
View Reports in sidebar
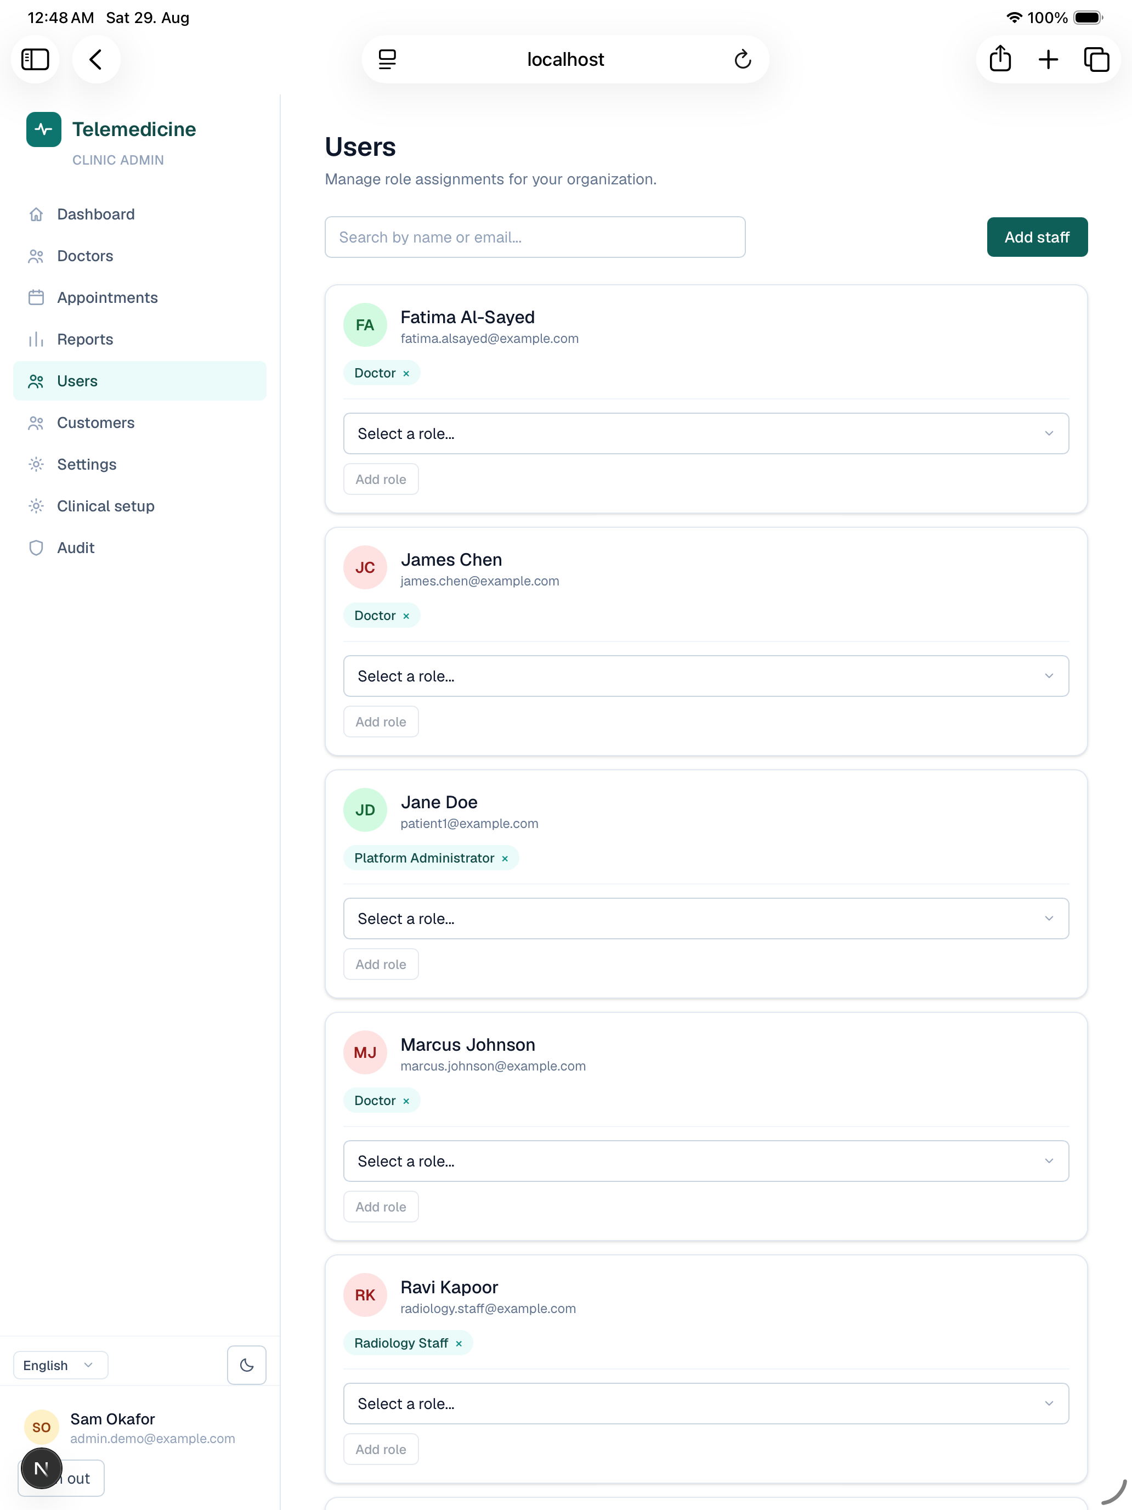140,339
